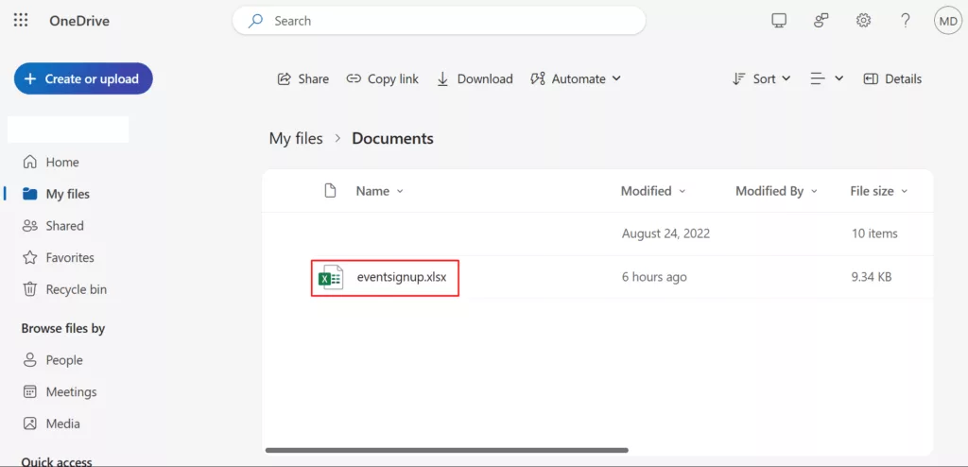Image resolution: width=968 pixels, height=467 pixels.
Task: Click the Create or upload button
Action: coord(83,78)
